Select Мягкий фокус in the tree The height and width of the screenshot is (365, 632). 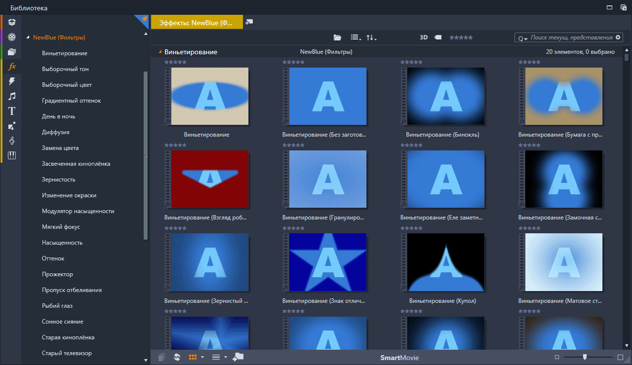pyautogui.click(x=61, y=227)
